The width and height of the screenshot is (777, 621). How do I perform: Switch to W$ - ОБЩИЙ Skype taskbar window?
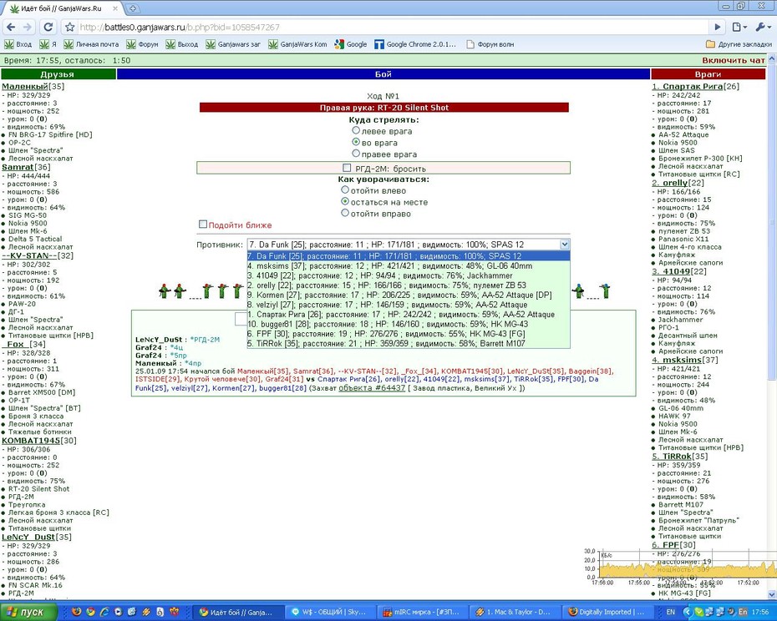331,612
